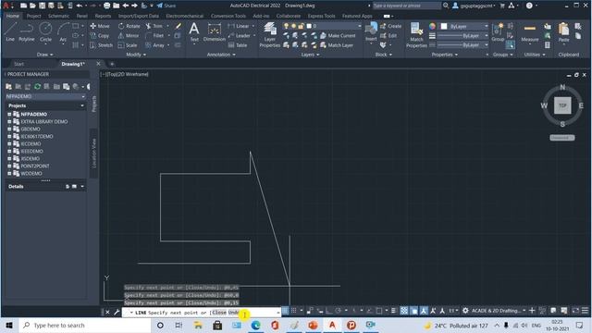Click Match Layer button

click(337, 45)
